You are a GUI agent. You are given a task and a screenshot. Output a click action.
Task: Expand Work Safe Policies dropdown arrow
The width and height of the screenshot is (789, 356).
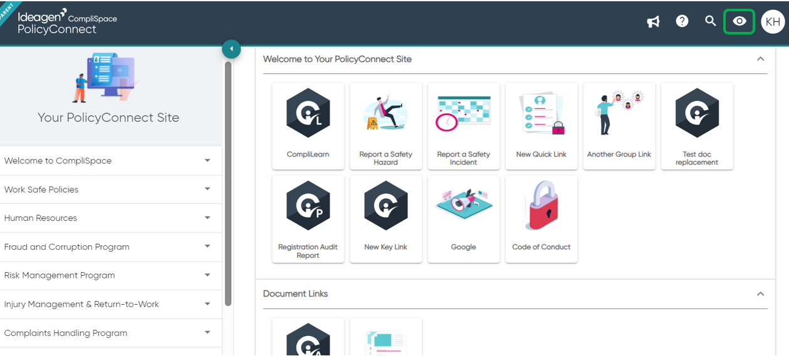[207, 190]
